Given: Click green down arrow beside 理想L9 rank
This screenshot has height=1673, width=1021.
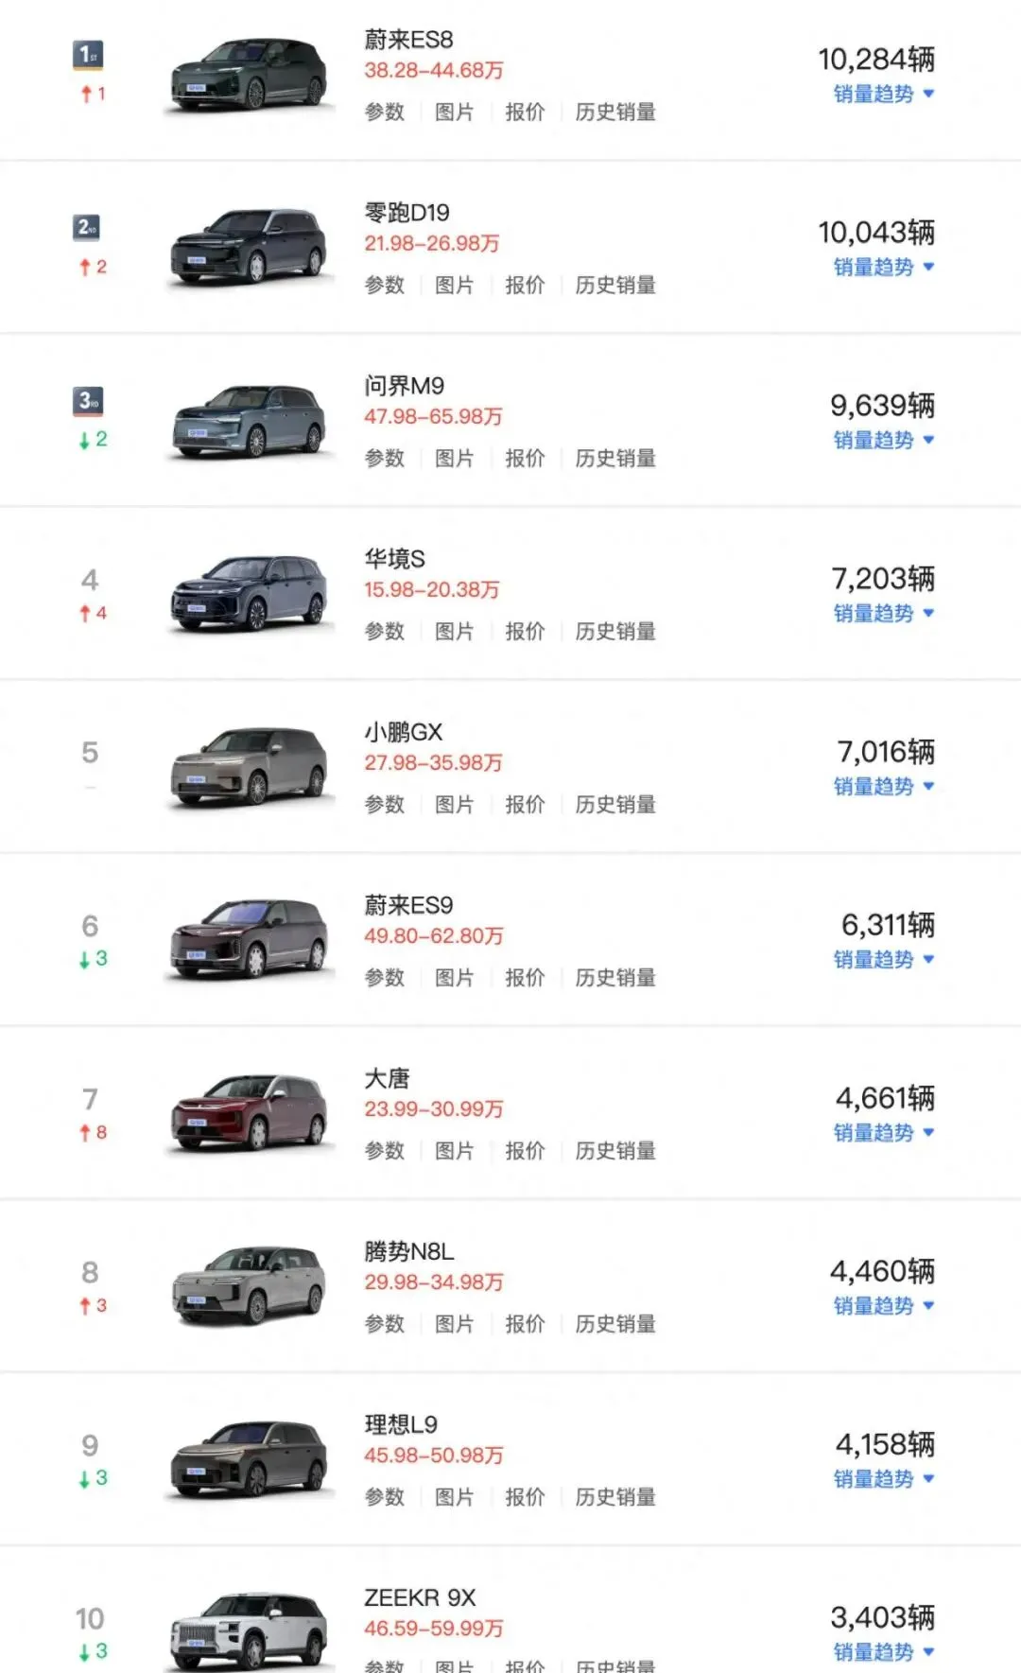Looking at the screenshot, I should (85, 1479).
